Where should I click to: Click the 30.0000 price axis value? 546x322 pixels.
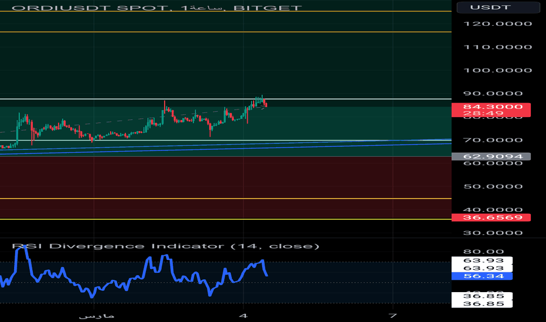click(x=493, y=233)
